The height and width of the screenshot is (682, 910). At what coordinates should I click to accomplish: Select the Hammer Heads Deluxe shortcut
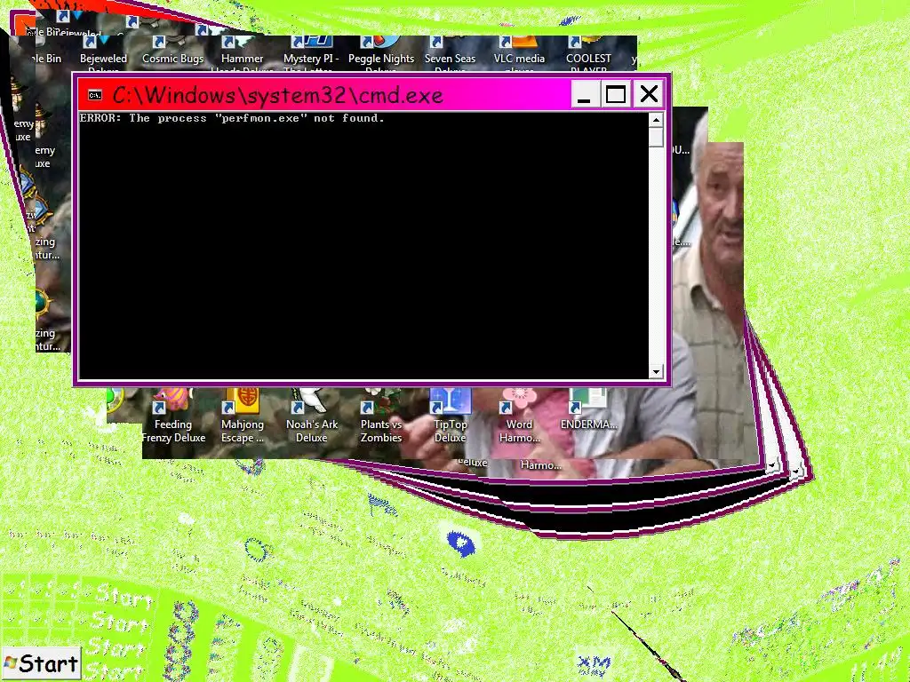point(242,55)
